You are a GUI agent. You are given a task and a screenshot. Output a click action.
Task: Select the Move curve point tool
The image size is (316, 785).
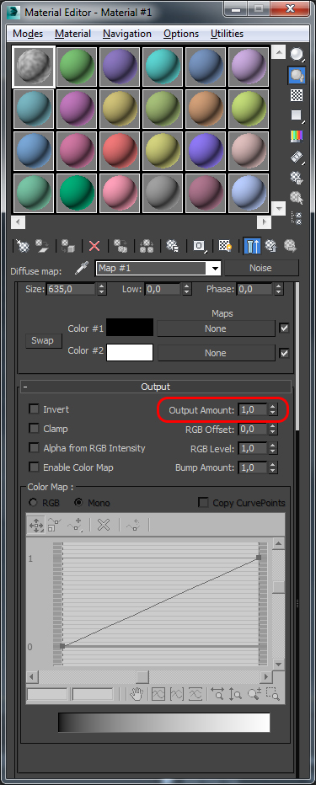[36, 526]
